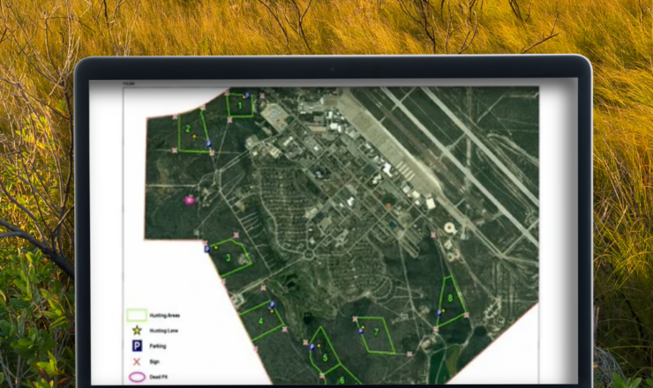Click the yellow star beside area 3's parking icon
Screen dimensions: 653x388
click(216, 248)
